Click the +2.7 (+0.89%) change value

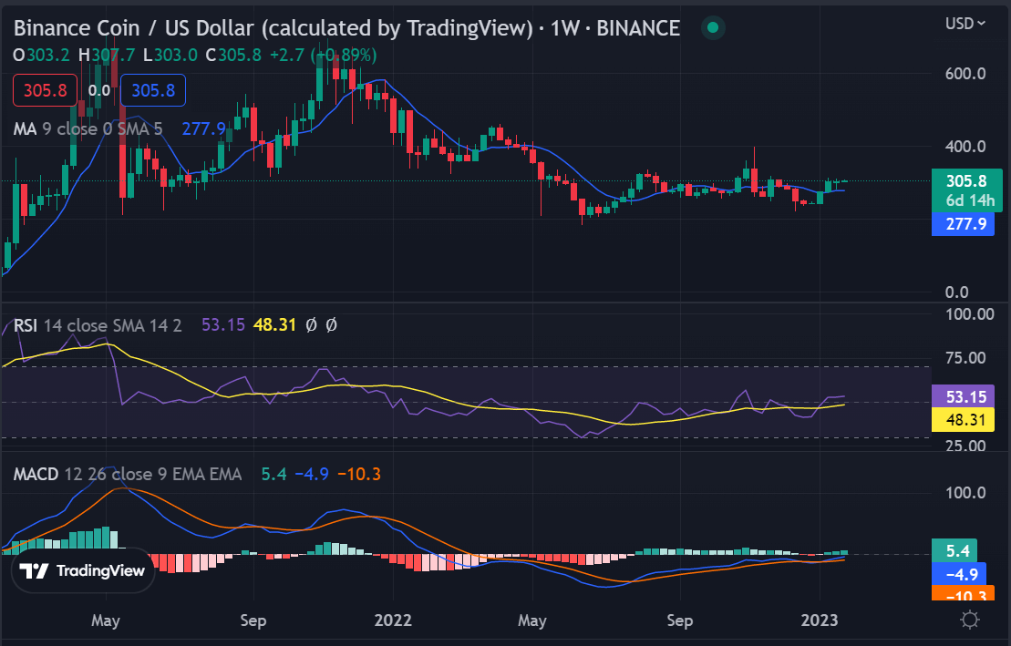(x=323, y=56)
